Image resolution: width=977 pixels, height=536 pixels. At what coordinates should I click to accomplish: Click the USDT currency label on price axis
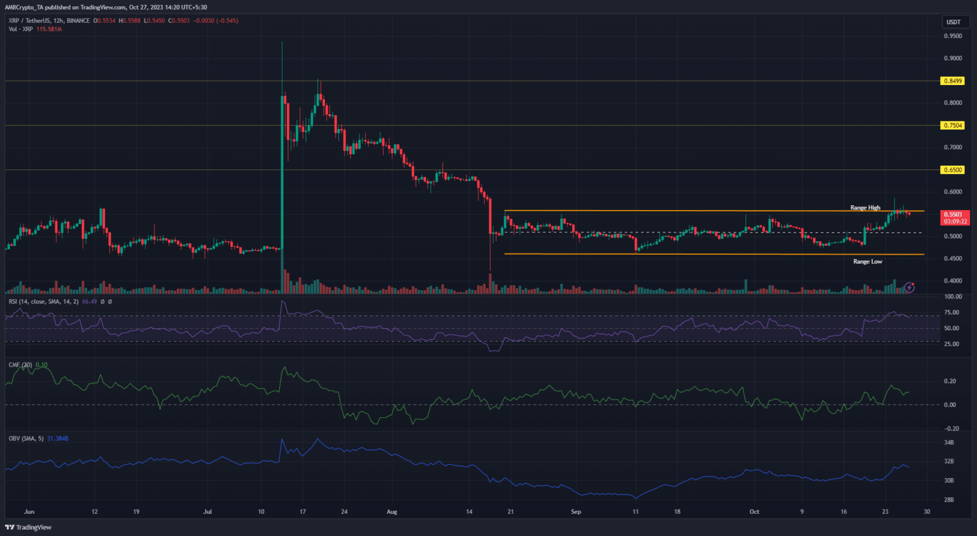[x=953, y=22]
